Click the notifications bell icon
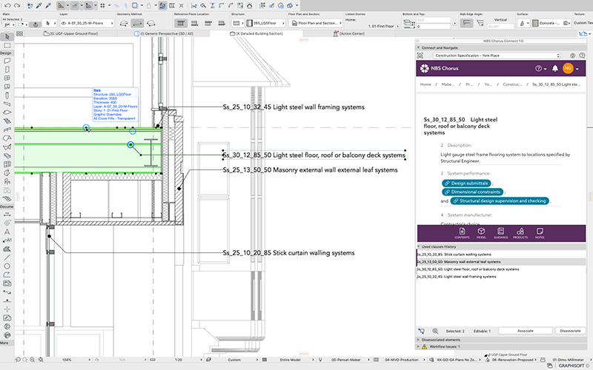Screen dimensions: 593x370 [554, 69]
